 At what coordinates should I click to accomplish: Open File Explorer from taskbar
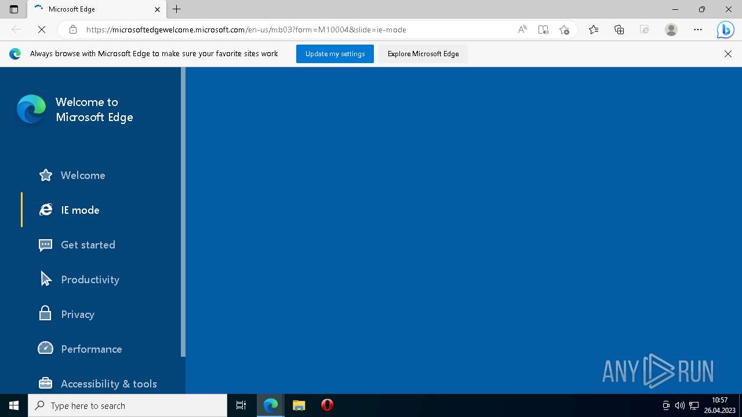click(x=299, y=405)
